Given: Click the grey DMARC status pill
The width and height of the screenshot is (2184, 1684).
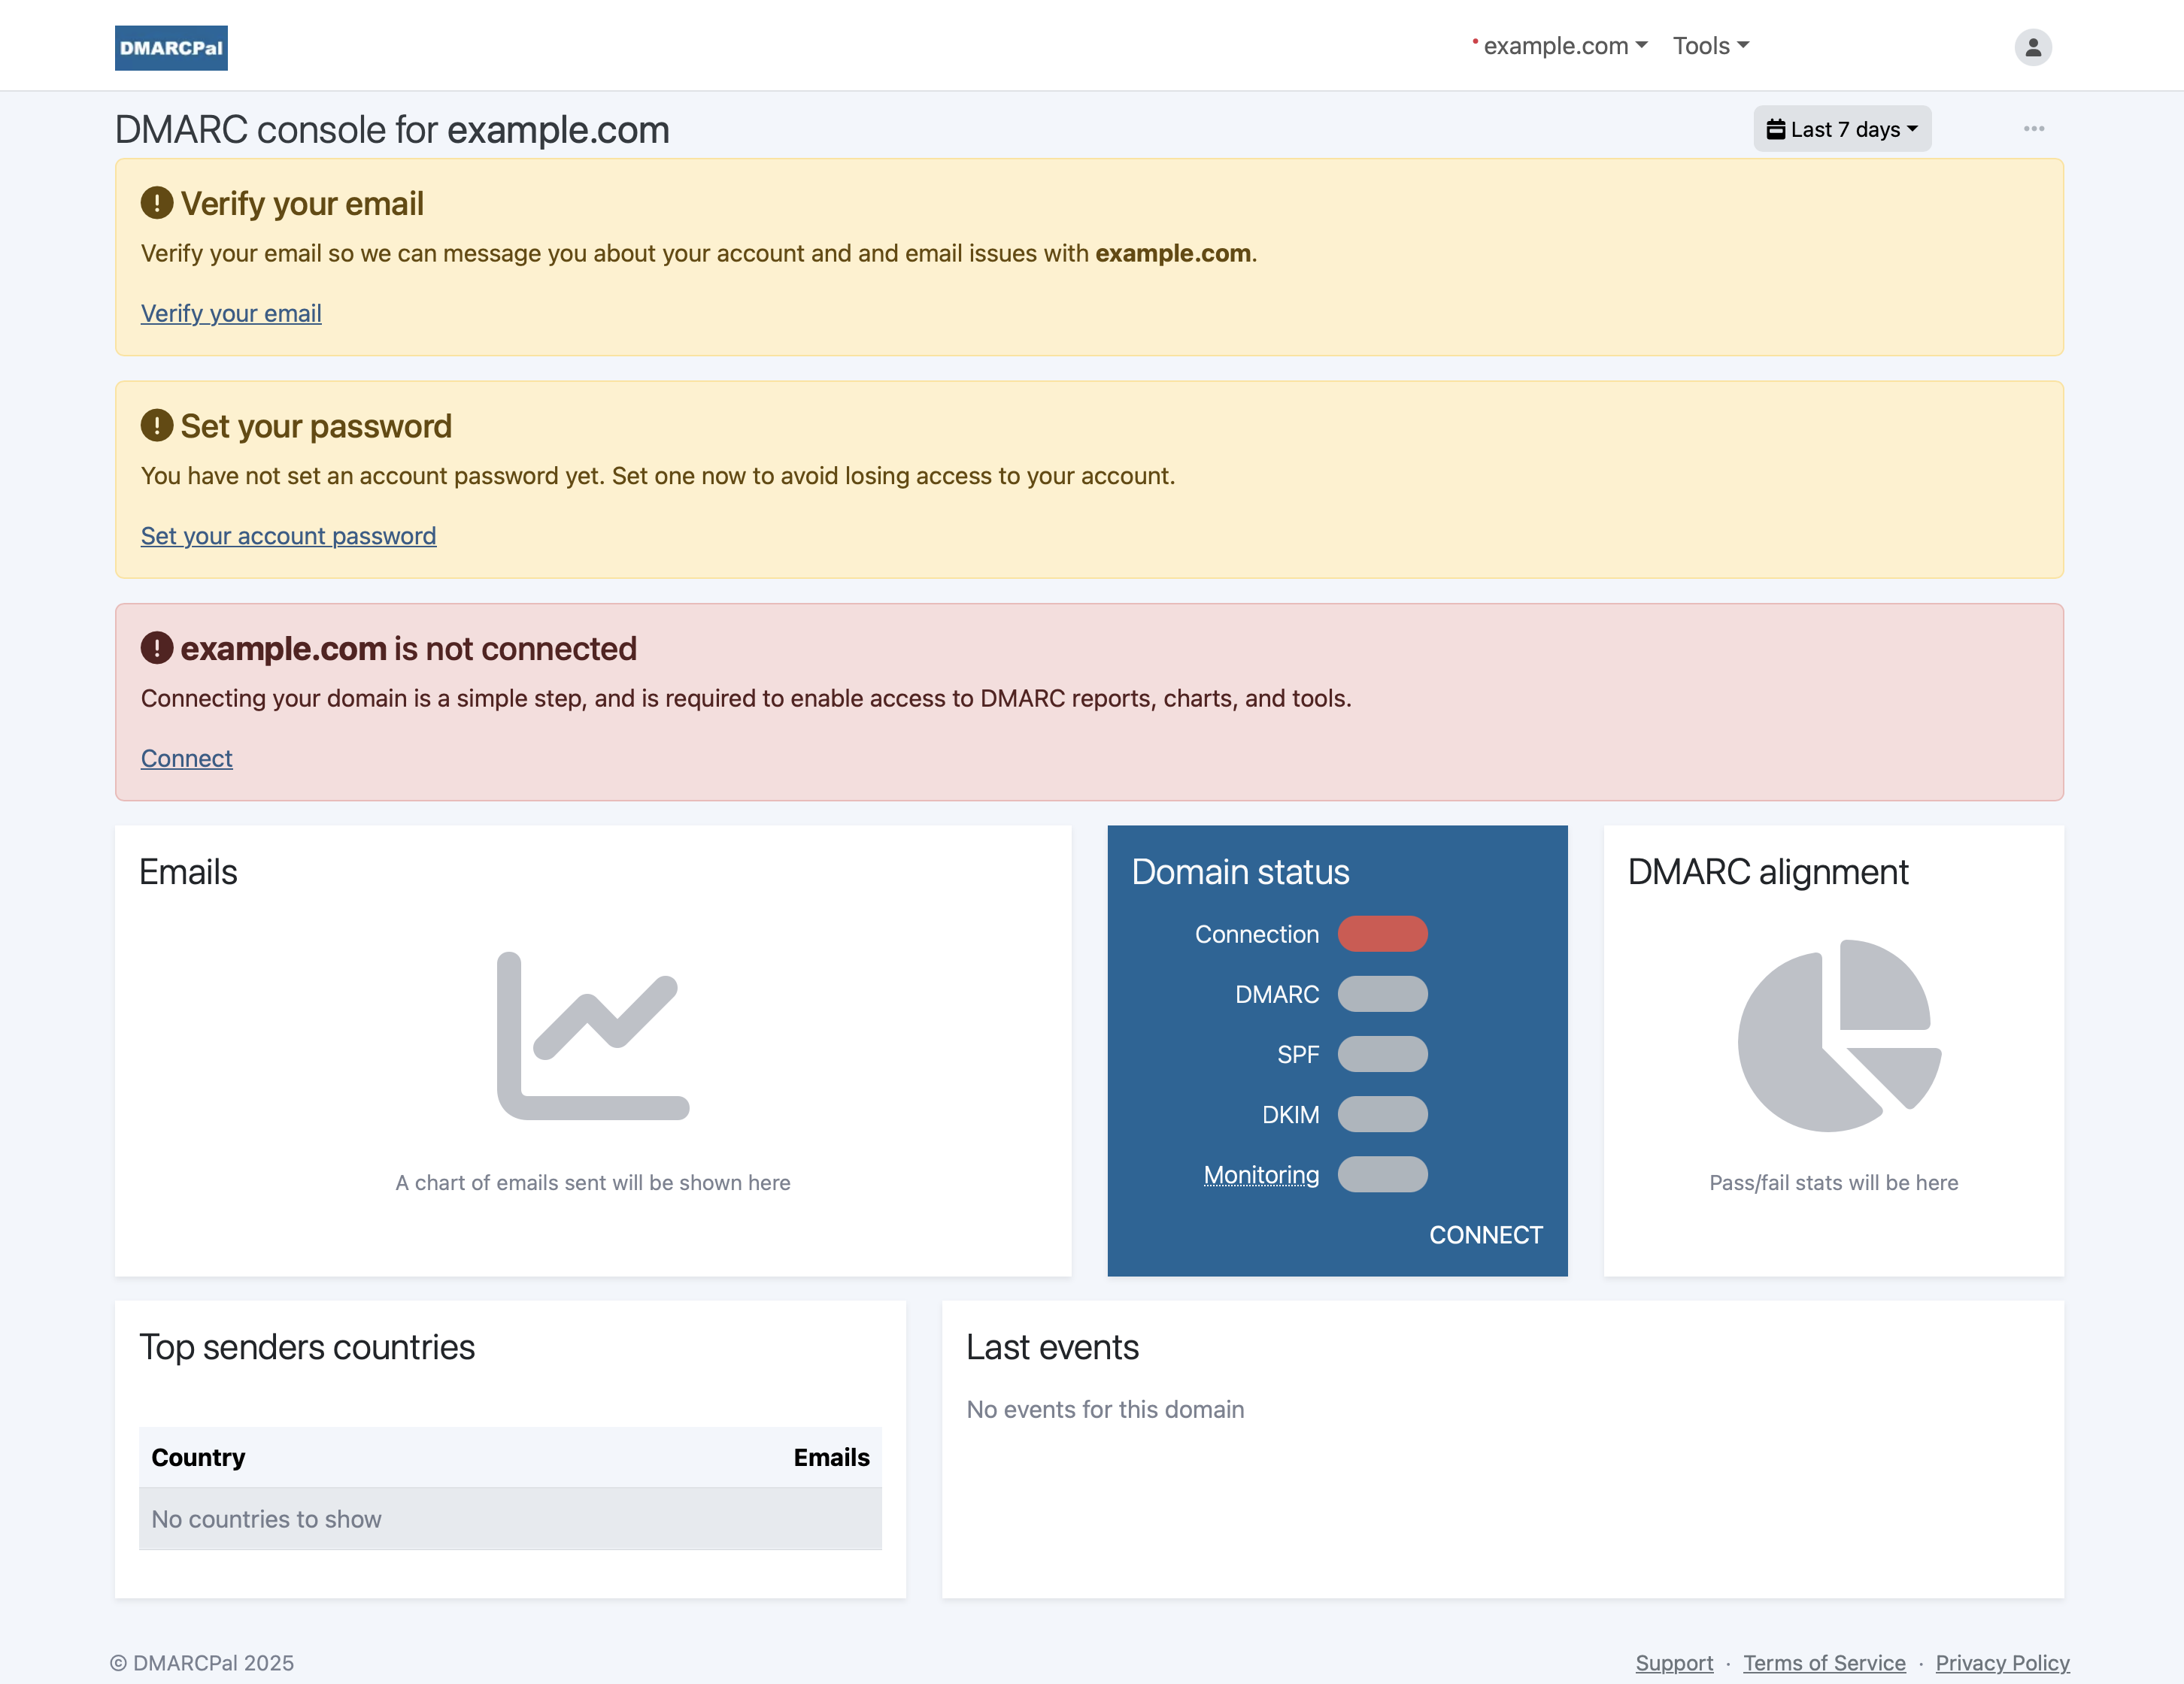Looking at the screenshot, I should pos(1382,993).
